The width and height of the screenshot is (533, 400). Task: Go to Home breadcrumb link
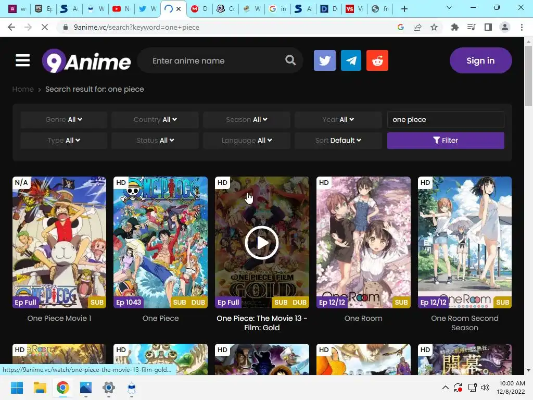(23, 89)
